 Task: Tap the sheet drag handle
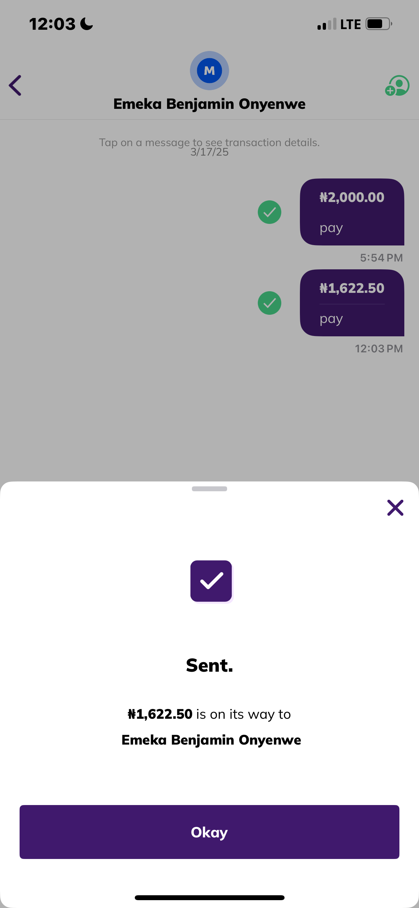click(x=209, y=489)
